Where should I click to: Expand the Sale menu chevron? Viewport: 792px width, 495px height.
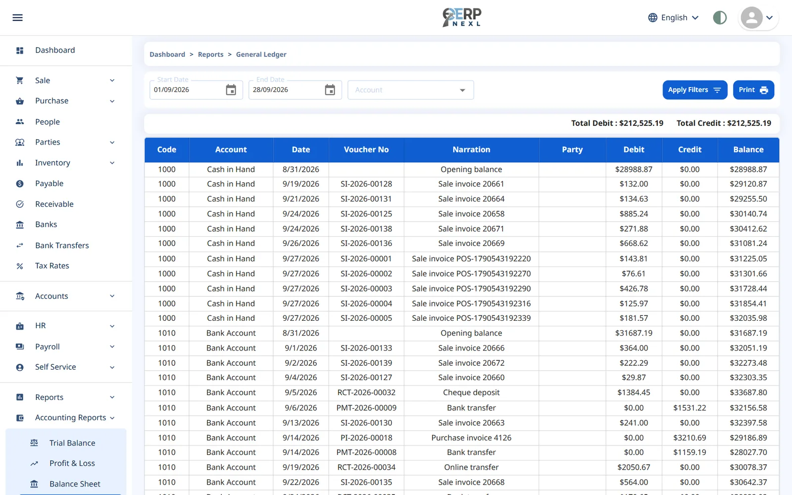pos(112,80)
